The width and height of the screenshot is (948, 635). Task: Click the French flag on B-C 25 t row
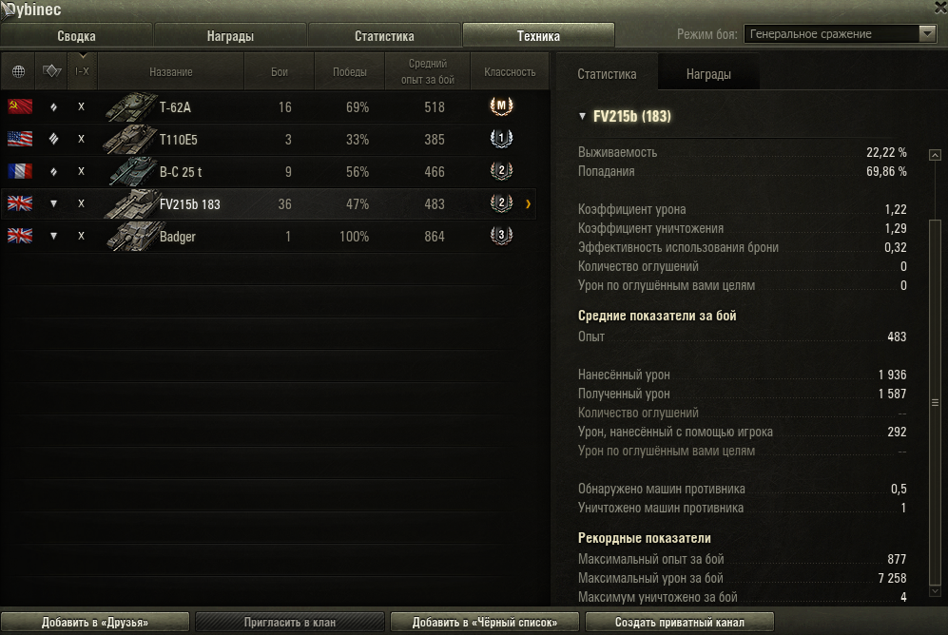[20, 172]
